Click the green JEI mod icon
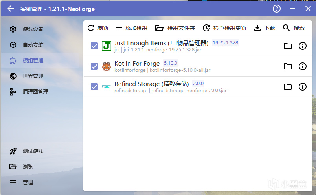 pos(107,46)
